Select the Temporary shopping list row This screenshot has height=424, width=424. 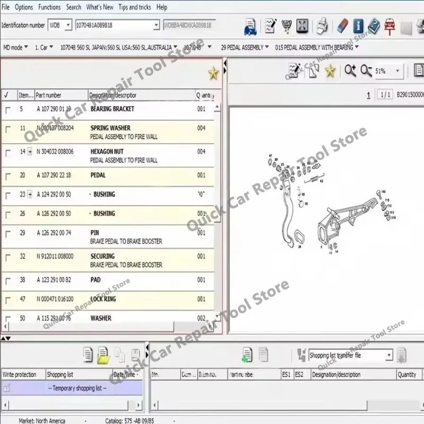tap(72, 388)
